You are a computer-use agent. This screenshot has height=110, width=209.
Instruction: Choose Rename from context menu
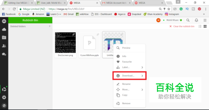(129, 84)
